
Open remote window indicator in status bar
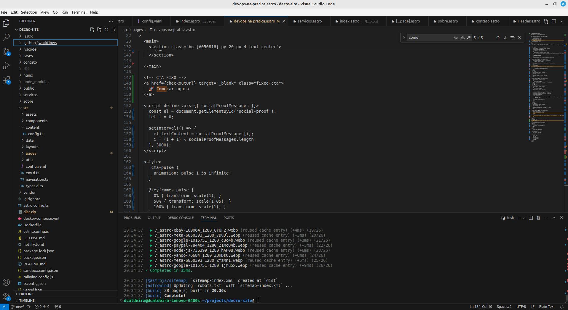[4, 307]
